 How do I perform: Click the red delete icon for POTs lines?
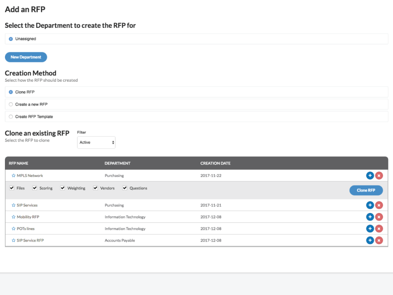(379, 229)
